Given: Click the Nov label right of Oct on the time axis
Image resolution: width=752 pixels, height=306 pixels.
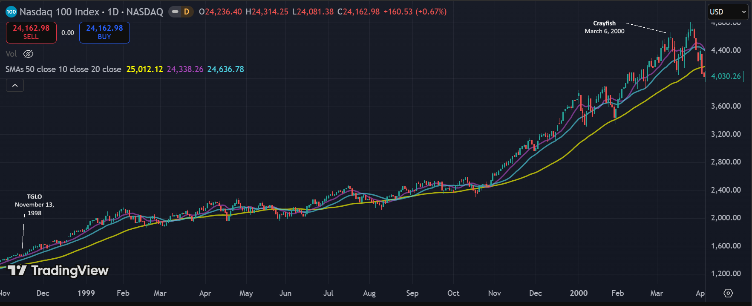Looking at the screenshot, I should (494, 293).
